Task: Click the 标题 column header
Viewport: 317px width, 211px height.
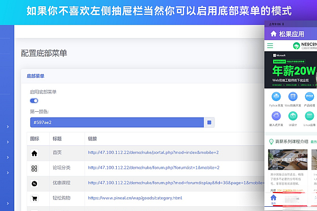Action: (57, 139)
